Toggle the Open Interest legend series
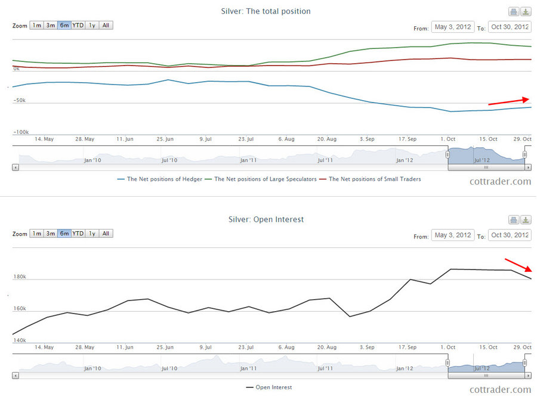537x397 pixels. pos(268,387)
